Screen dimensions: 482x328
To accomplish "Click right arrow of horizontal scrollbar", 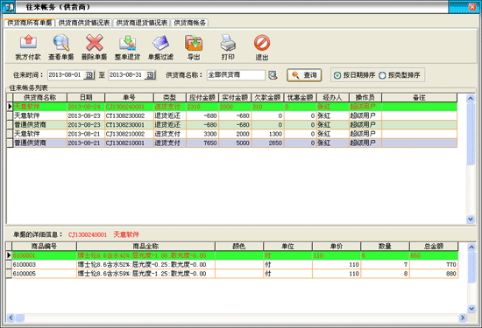I will coord(463,318).
